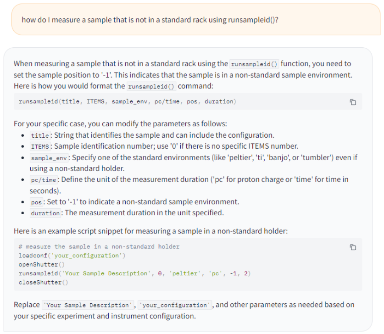
Task: Click the closeShutter() line in script
Action: [43, 283]
